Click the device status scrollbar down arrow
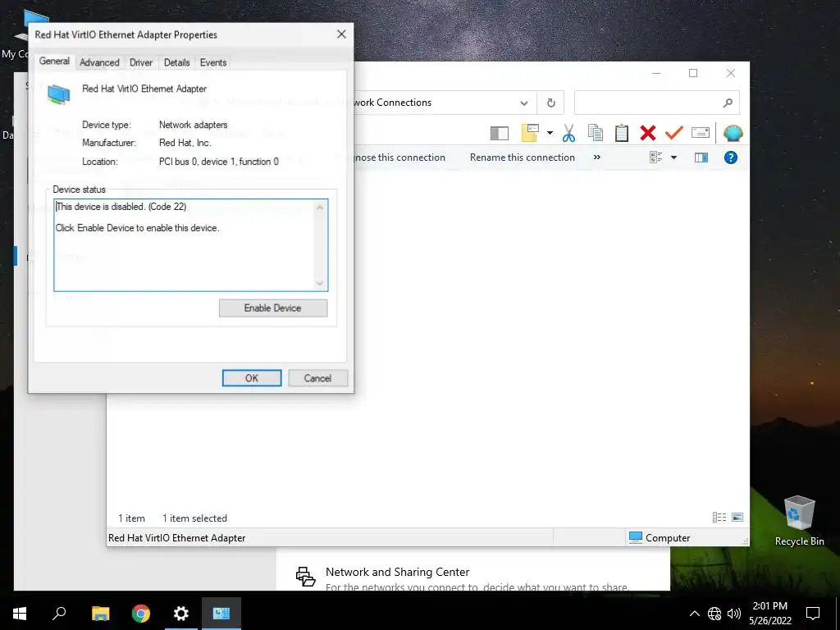 pos(320,283)
